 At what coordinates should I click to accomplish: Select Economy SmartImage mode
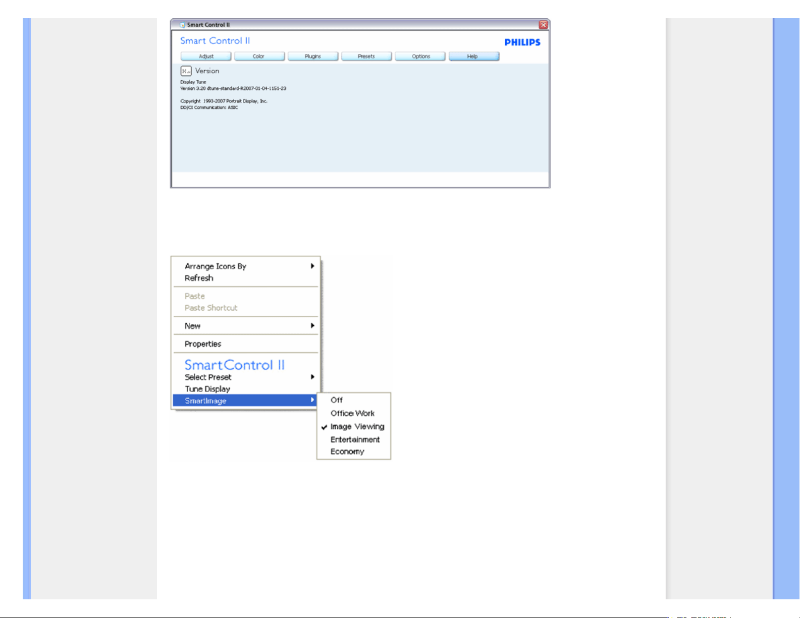coord(354,452)
